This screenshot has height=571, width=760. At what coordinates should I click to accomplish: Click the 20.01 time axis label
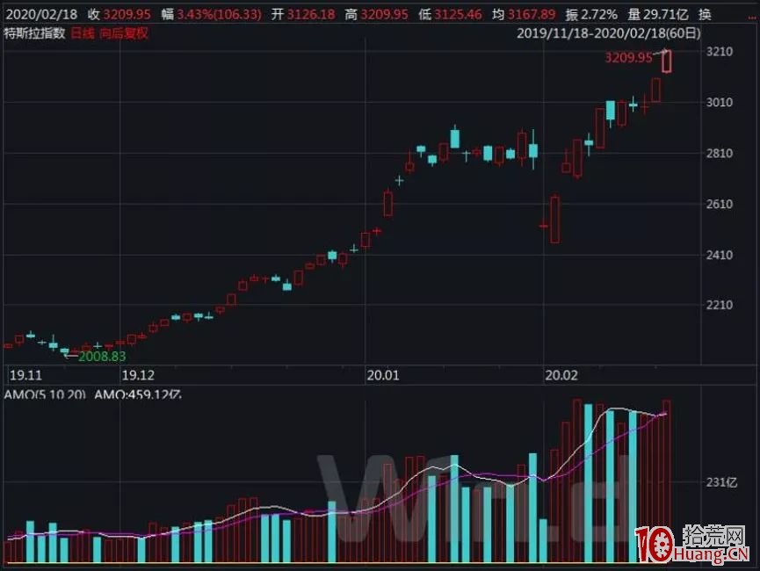coord(384,374)
